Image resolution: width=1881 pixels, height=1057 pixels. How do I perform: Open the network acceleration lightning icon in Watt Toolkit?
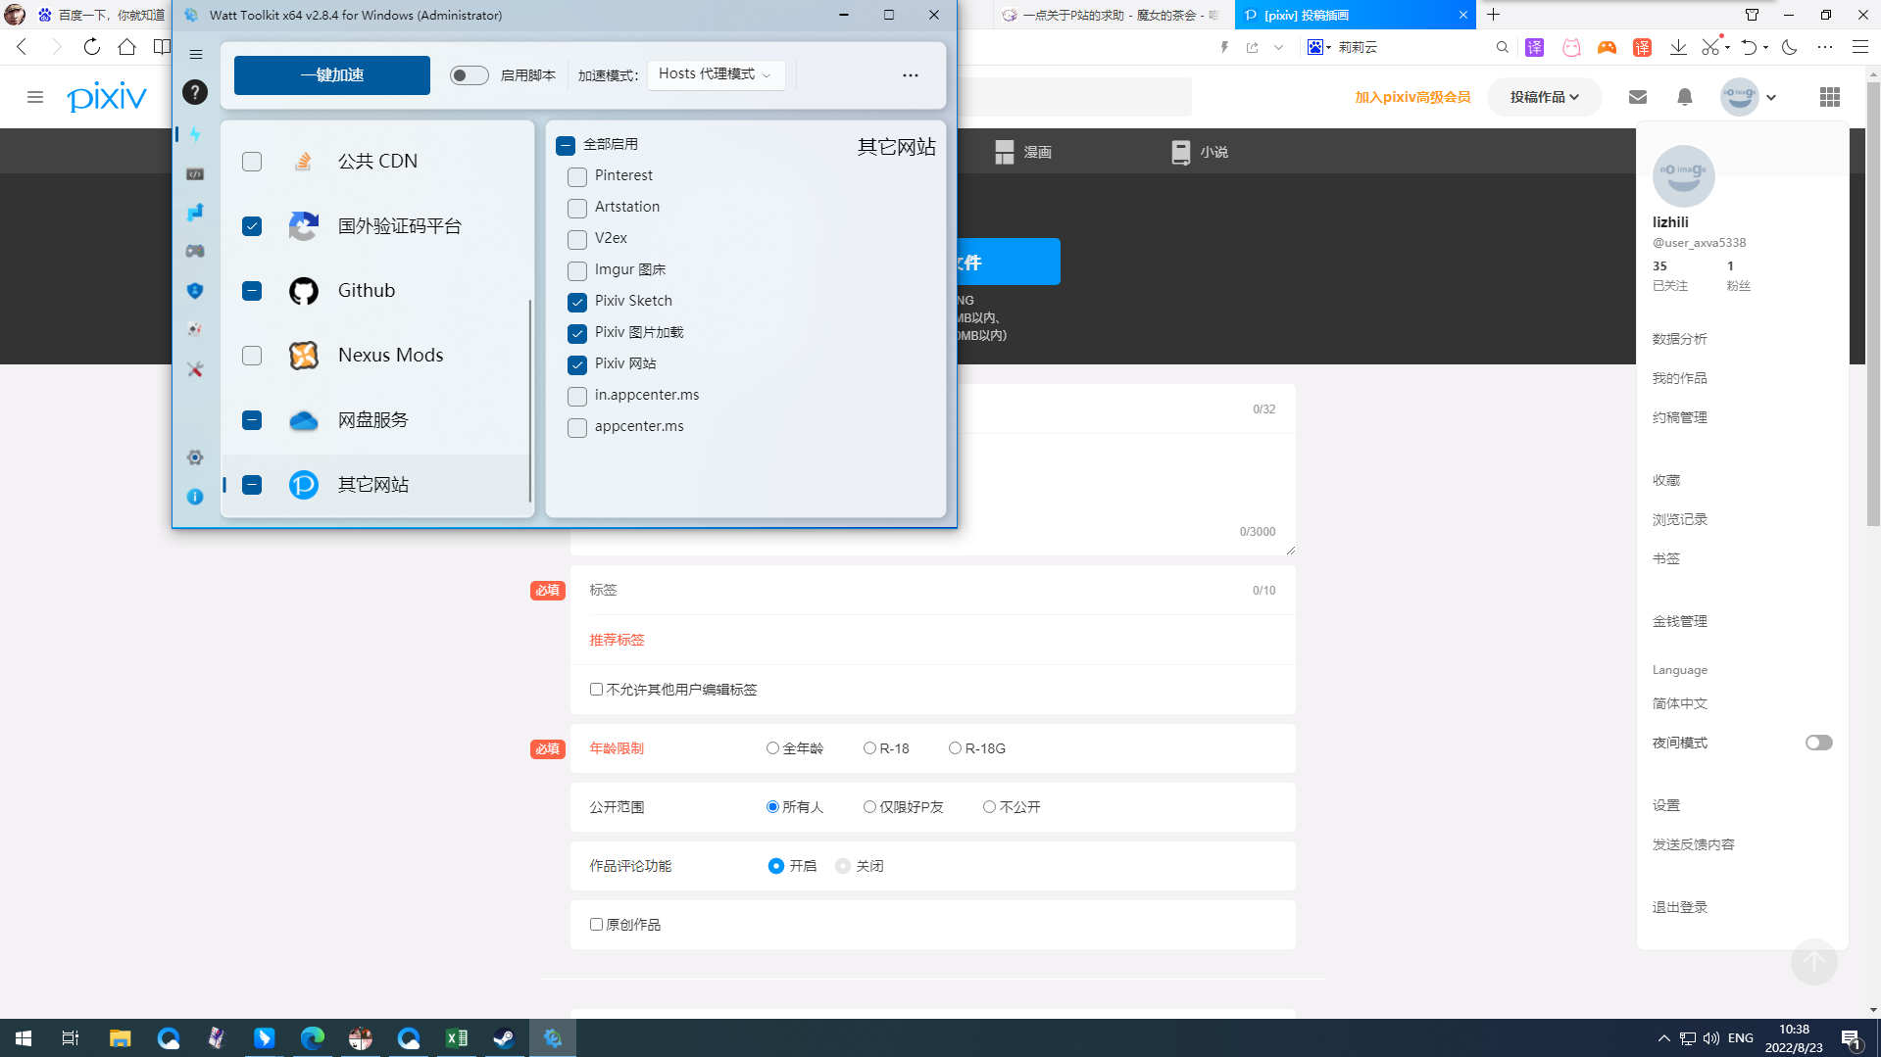[x=195, y=134]
